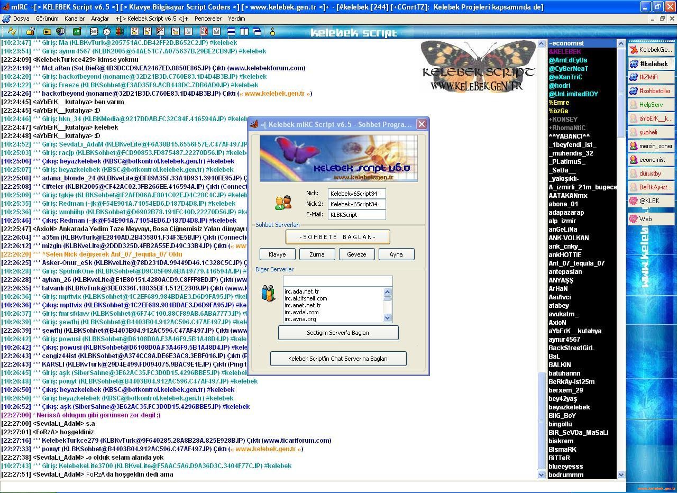Screen dimensions: 678x493
Task: Click the server name field above server list
Action: pos(338,281)
